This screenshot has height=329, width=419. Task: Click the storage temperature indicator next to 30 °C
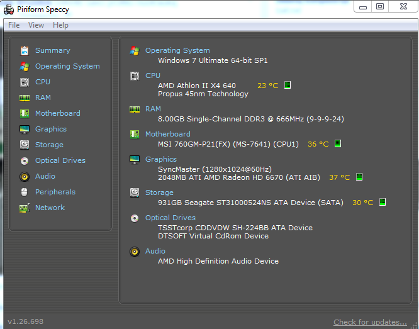point(383,202)
